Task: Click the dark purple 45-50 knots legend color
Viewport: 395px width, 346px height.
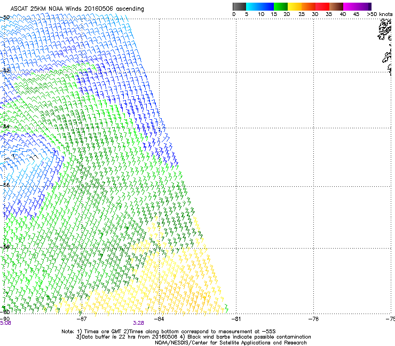Action: point(364,6)
